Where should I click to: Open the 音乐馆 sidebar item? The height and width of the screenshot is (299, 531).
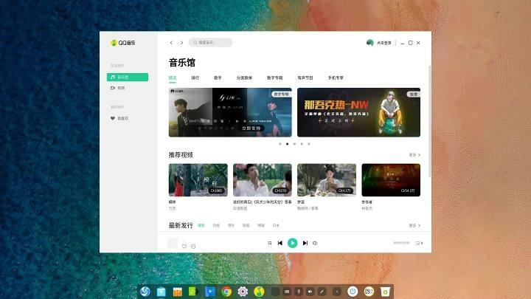(128, 77)
